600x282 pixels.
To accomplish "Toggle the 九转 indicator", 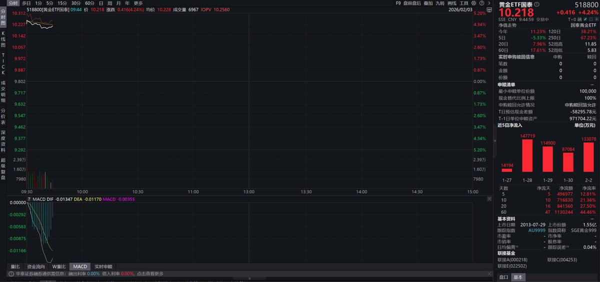I will [x=439, y=3].
